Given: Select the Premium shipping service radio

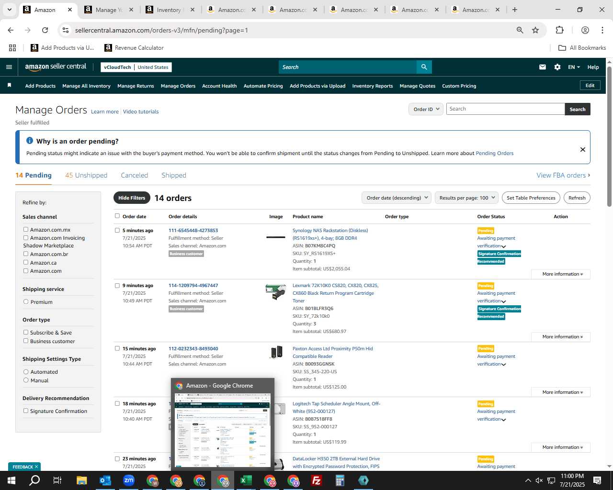Looking at the screenshot, I should tap(26, 301).
